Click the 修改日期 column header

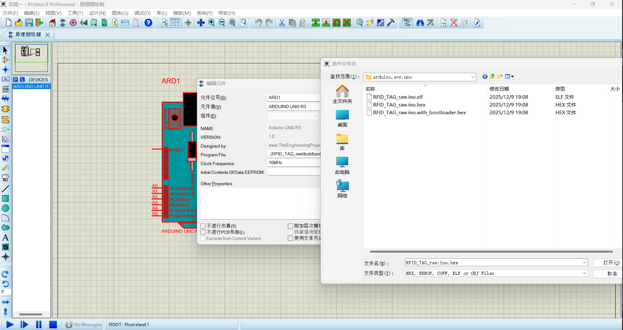click(499, 89)
